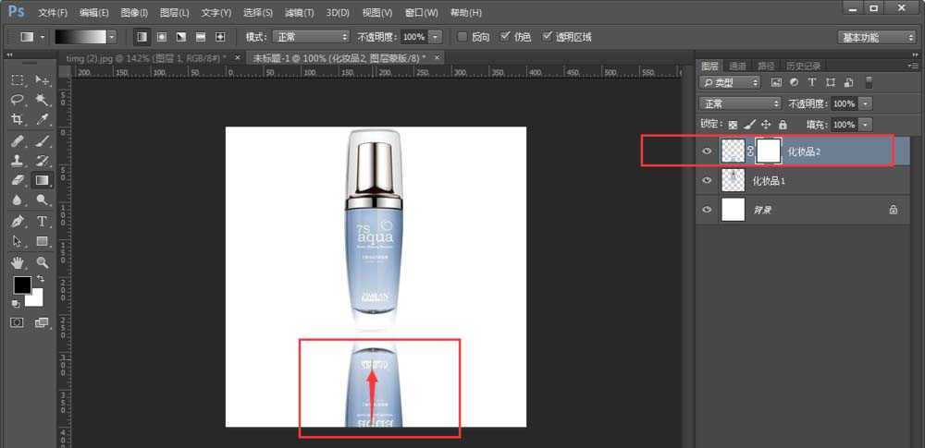This screenshot has width=925, height=448.
Task: Select the Lasso tool
Action: 18,100
